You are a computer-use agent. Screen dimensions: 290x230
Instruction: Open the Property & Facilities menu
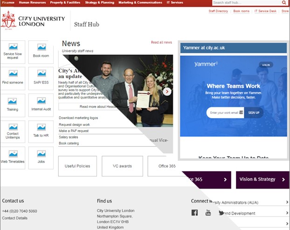65,3
